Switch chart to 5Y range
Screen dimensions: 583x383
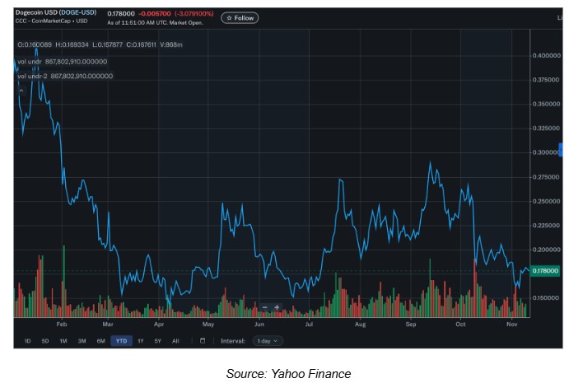pyautogui.click(x=157, y=341)
